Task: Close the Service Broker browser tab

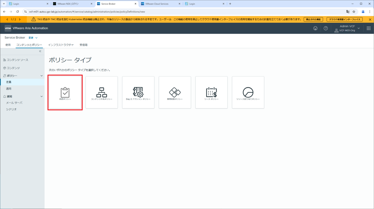Action: (135, 4)
